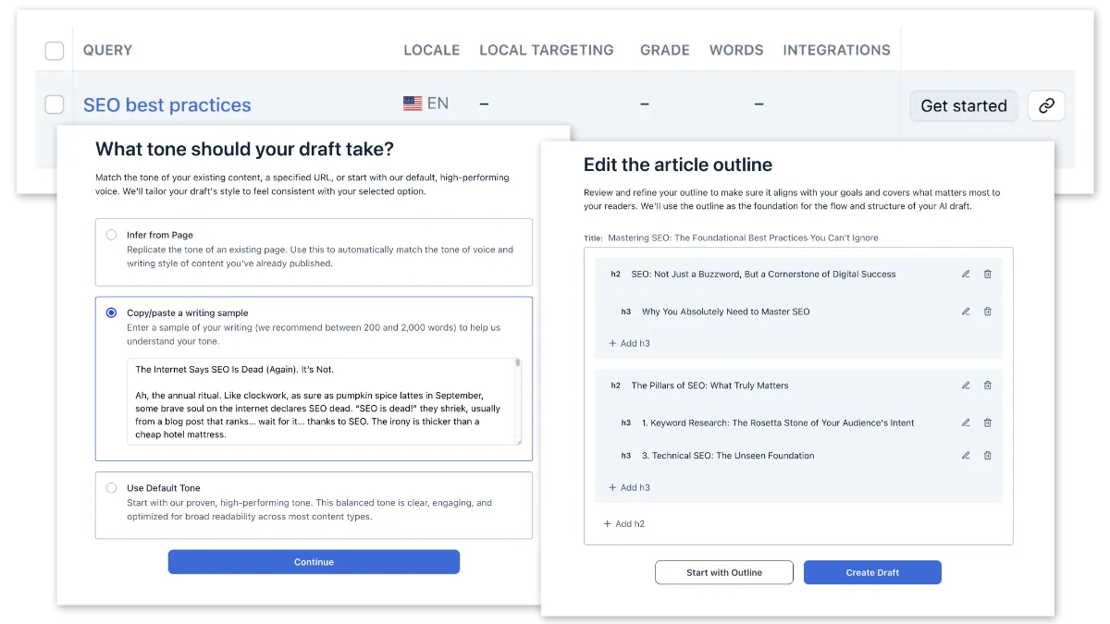Edit the 'SEO: Not Just a Buzzword' h2 heading
Viewport: 1110px width, 624px height.
point(966,274)
